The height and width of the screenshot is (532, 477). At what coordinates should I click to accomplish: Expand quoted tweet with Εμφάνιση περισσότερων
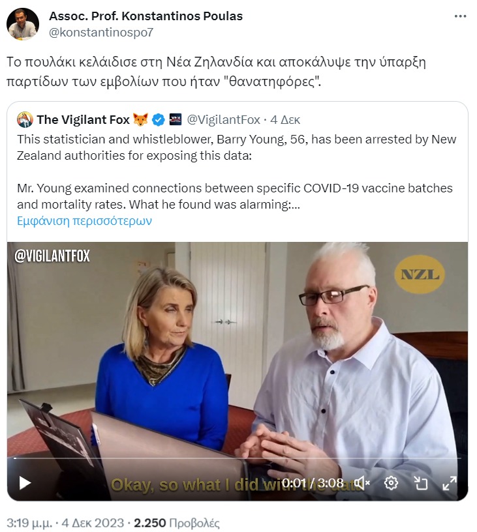[x=85, y=221]
